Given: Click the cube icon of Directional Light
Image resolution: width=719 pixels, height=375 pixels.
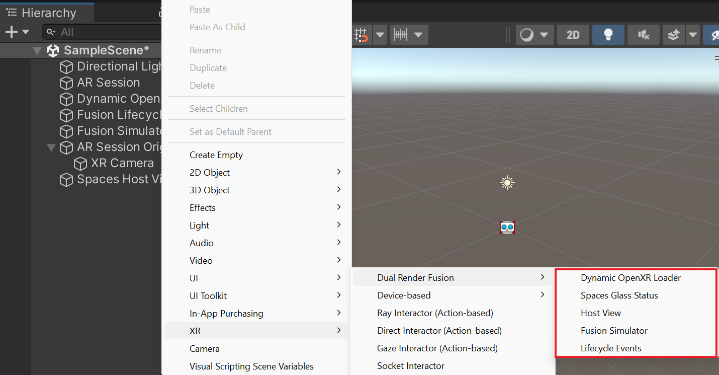Looking at the screenshot, I should tap(66, 67).
